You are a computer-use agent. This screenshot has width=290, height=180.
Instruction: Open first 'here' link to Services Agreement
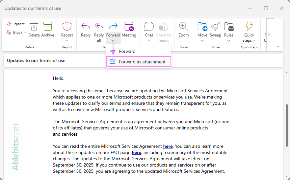click(168, 146)
